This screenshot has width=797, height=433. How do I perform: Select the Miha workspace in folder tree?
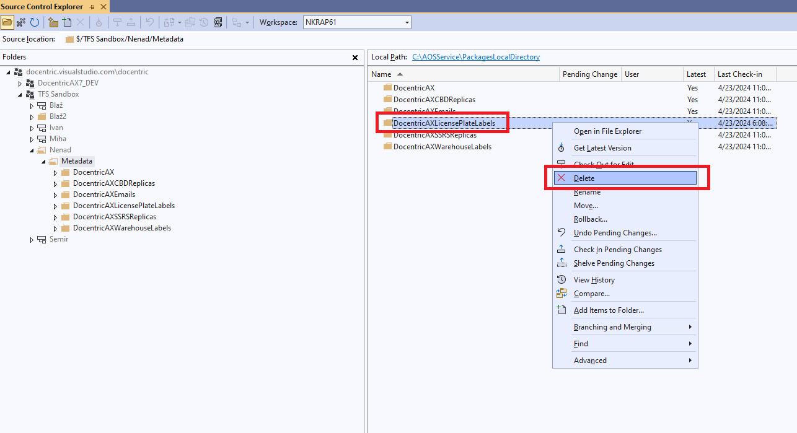click(58, 139)
